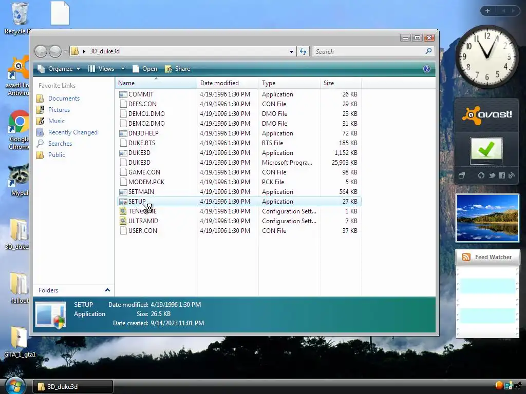Open the 3D_duke3d desktop folder
The height and width of the screenshot is (394, 526).
tap(17, 234)
